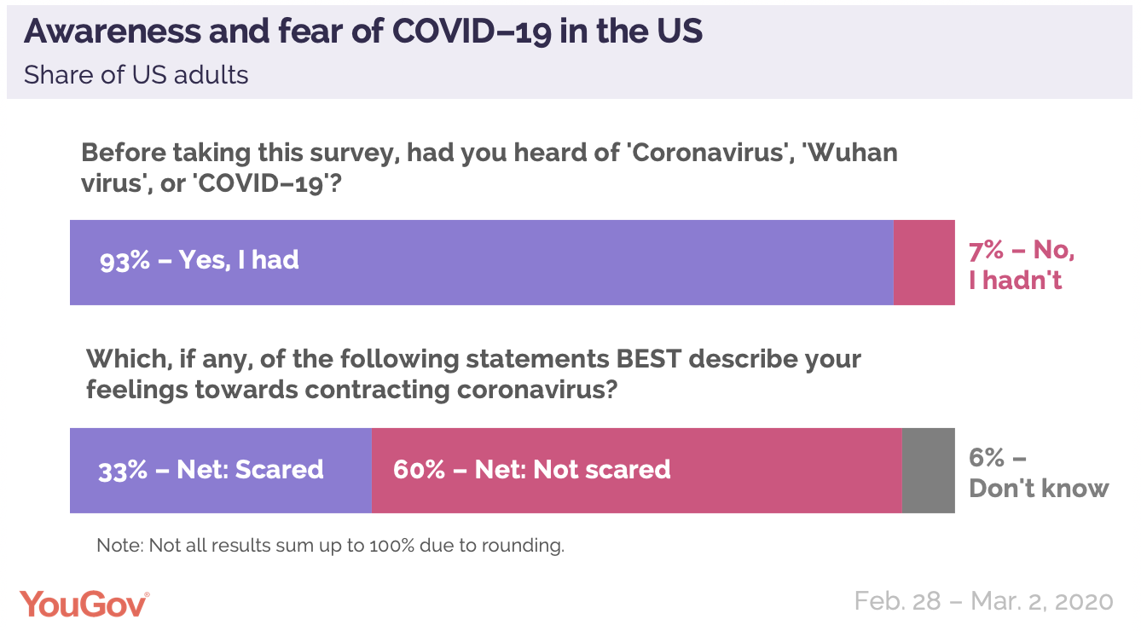Viewport: 1141px width, 631px height.
Task: Click the 'Feb. 28 – Mar. 2, 2020' date
Action: tap(983, 601)
